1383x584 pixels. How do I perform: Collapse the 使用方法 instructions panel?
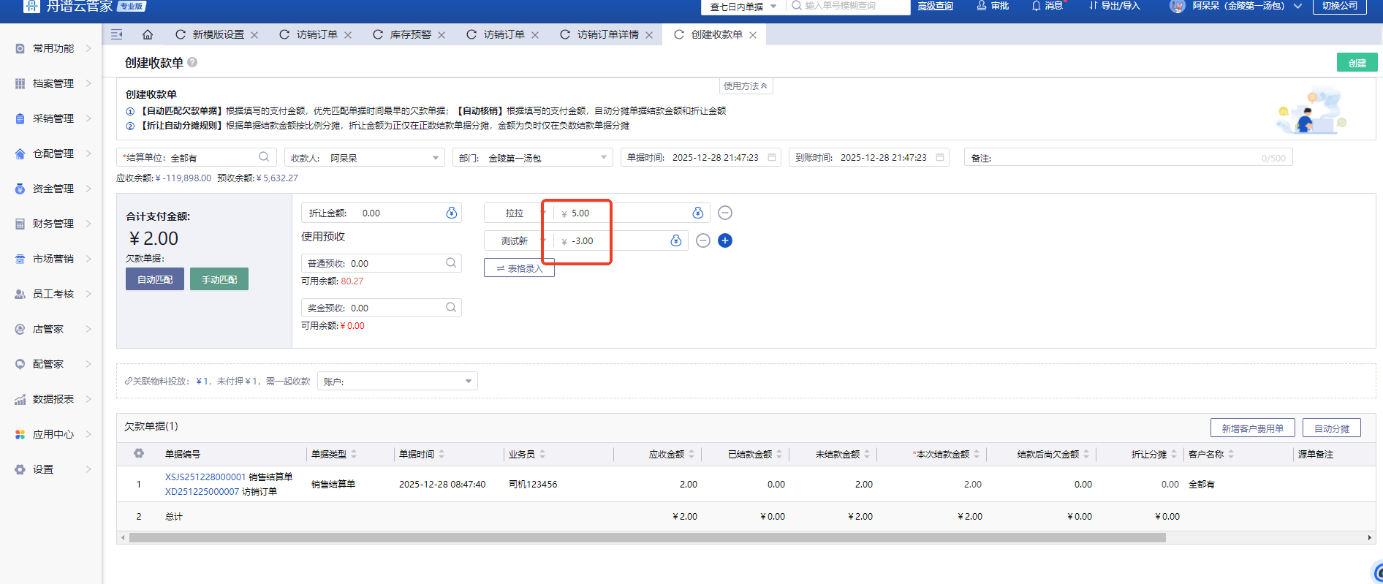[x=745, y=86]
